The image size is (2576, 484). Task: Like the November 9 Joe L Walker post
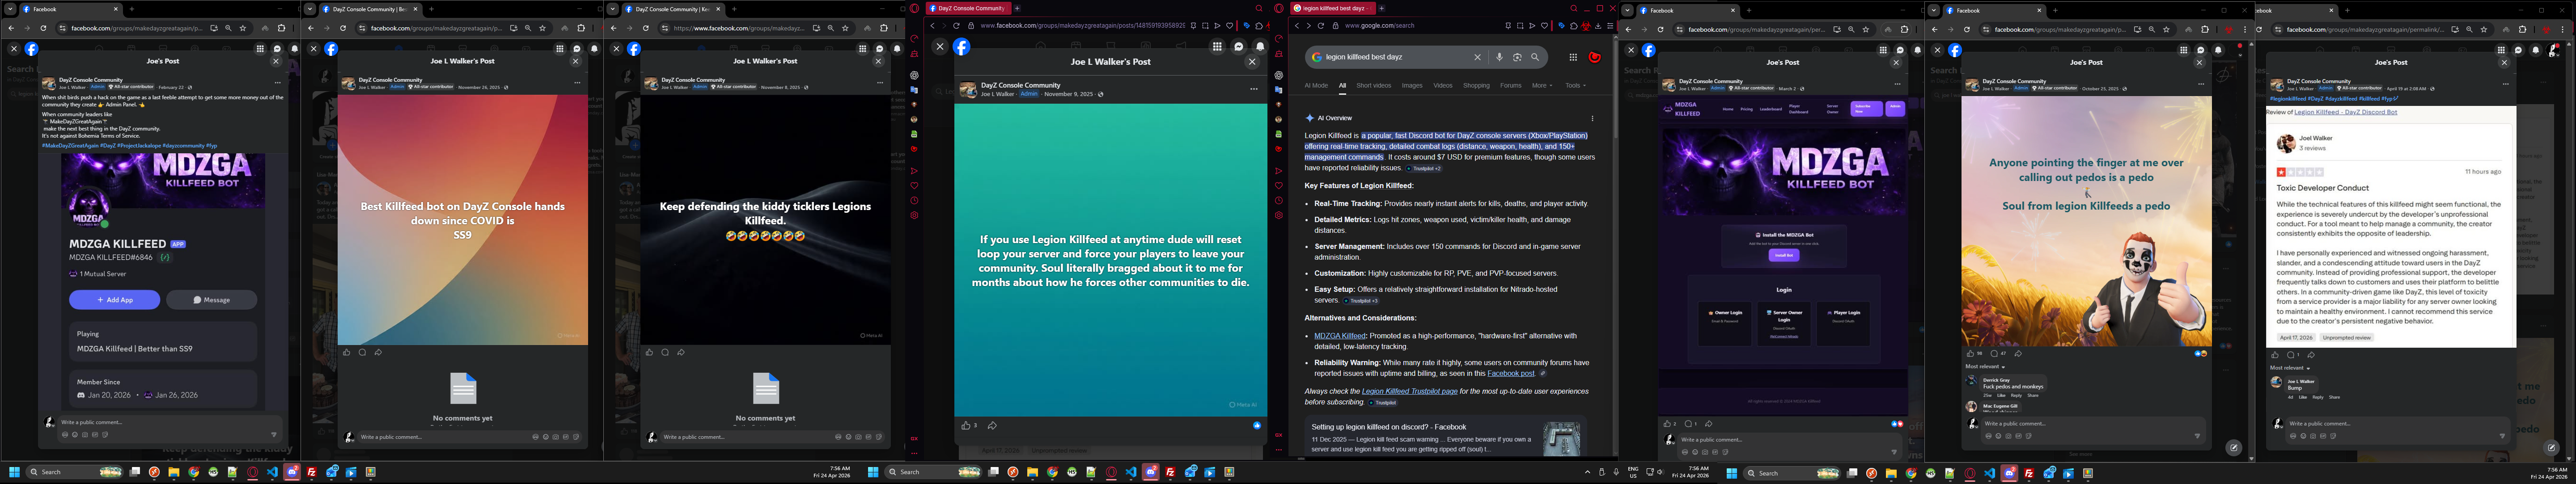tap(966, 426)
